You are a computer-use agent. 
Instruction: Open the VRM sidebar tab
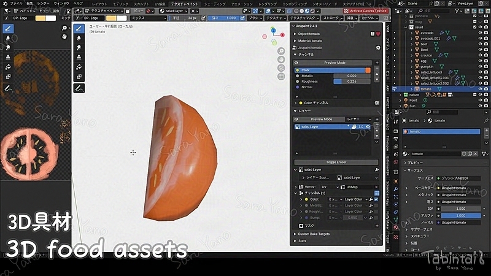click(388, 28)
